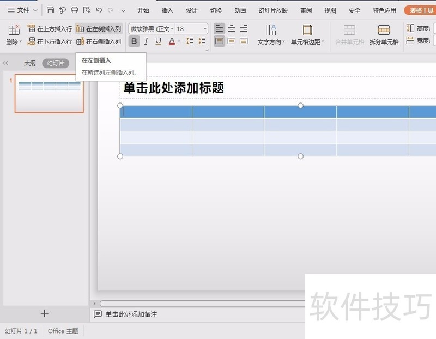Image resolution: width=436 pixels, height=339 pixels.
Task: Click the save icon in quick access toolbar
Action: point(50,10)
